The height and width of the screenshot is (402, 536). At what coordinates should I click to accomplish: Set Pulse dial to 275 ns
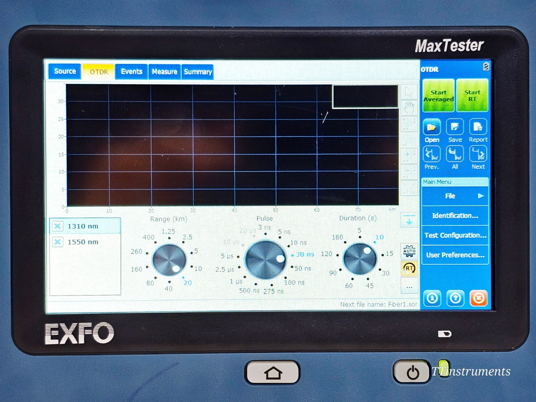pos(273,291)
